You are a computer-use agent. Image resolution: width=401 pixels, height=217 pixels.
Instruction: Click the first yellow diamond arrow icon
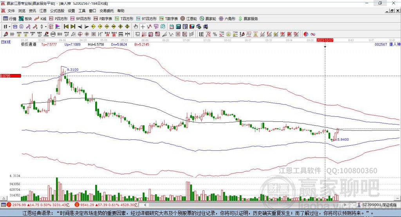pyautogui.click(x=93, y=27)
